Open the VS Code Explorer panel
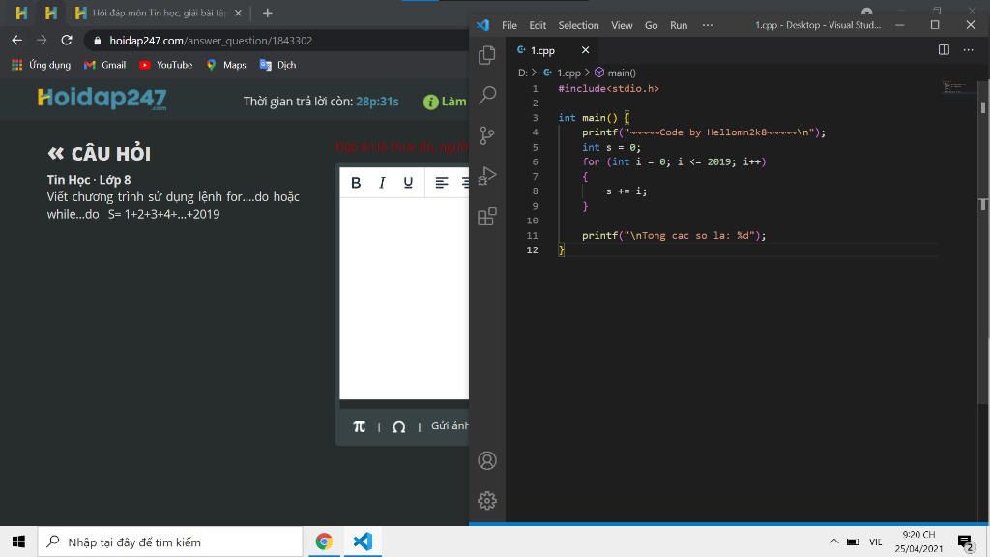The height and width of the screenshot is (557, 990). pyautogui.click(x=487, y=55)
